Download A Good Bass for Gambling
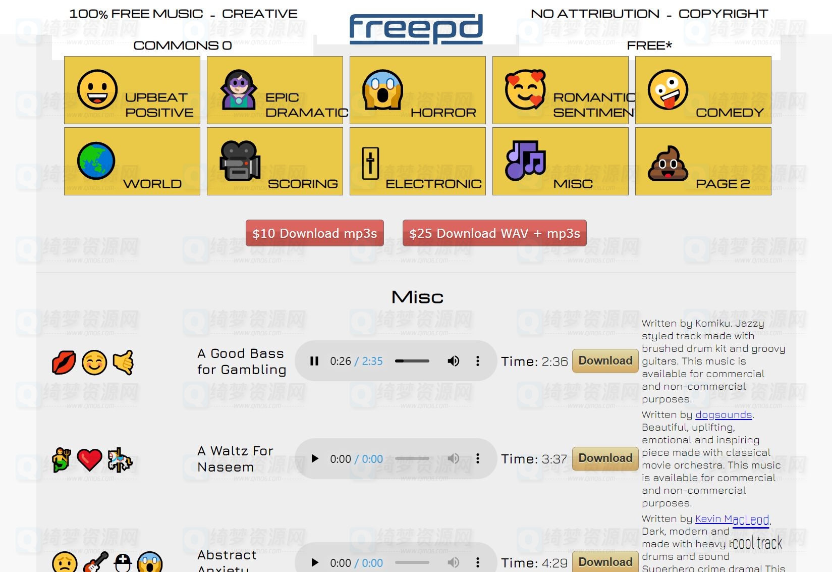 click(605, 360)
